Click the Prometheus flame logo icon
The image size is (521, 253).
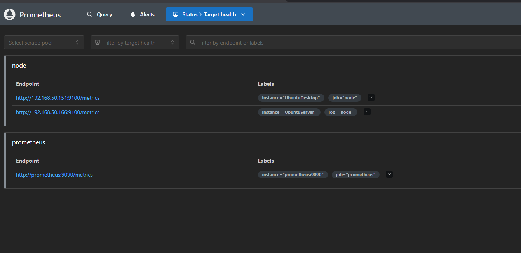click(x=10, y=15)
